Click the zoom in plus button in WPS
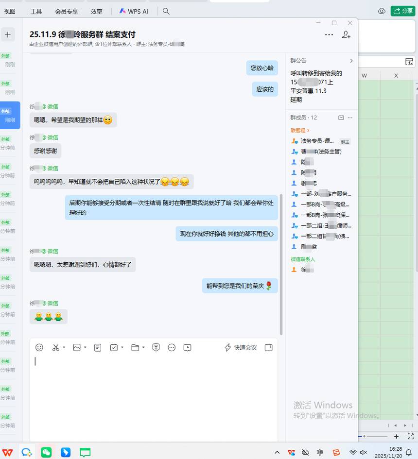This screenshot has height=459, width=418. point(396,437)
